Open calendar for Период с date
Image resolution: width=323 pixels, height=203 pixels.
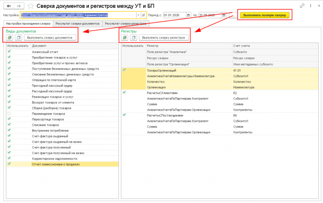[188, 15]
